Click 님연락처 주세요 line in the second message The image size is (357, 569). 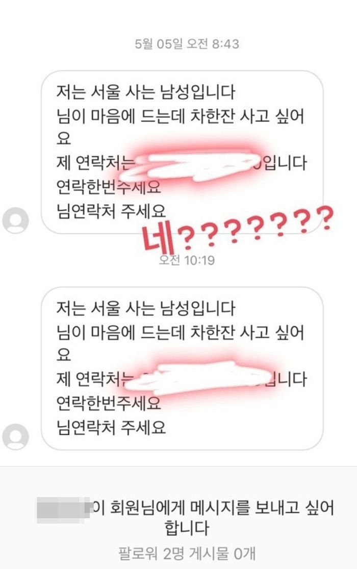click(111, 427)
